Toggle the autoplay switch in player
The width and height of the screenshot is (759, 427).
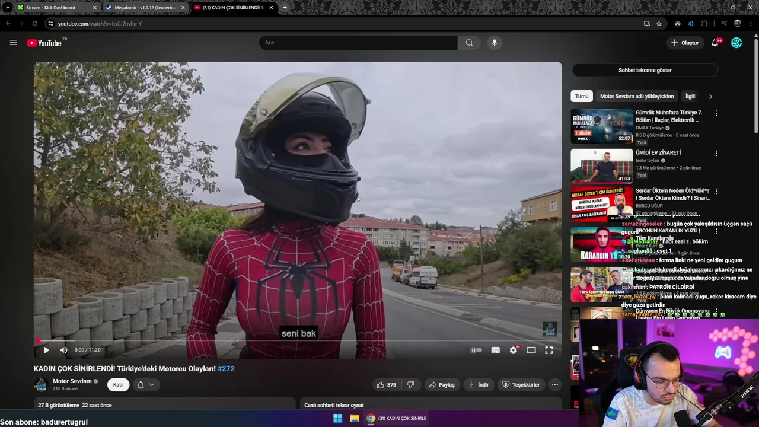point(476,350)
